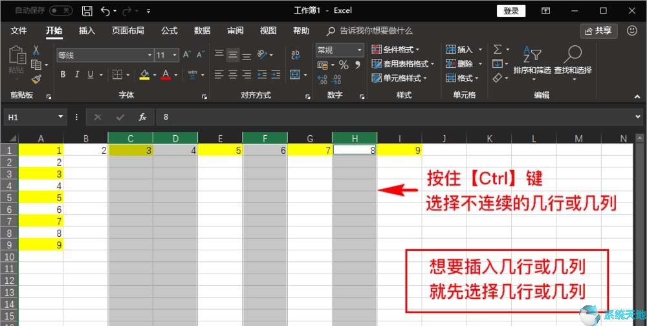Switch to the 公式 tab
The height and width of the screenshot is (326, 647).
click(169, 30)
